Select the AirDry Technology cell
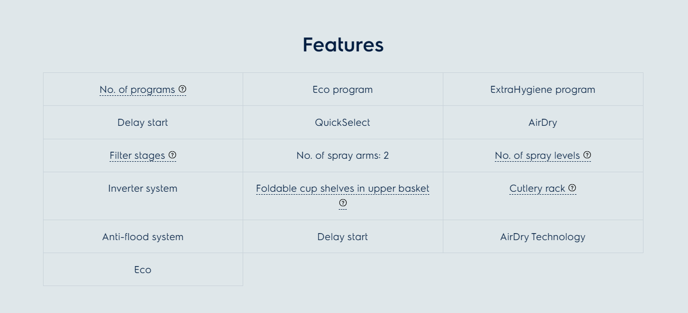The height and width of the screenshot is (313, 688). [x=542, y=237]
